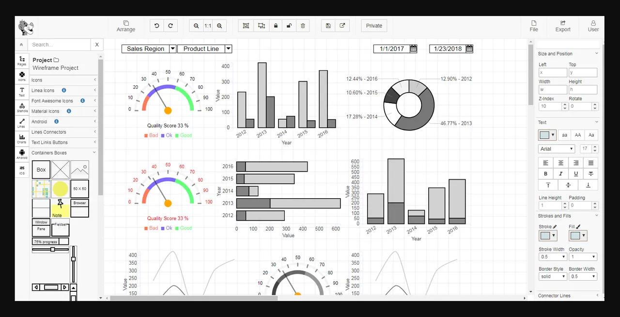This screenshot has width=620, height=317.
Task: Open the User menu
Action: 593,26
